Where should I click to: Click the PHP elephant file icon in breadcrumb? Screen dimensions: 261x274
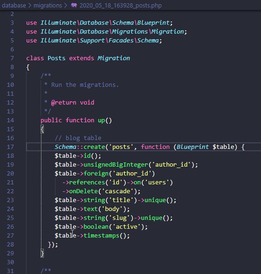[x=74, y=5]
